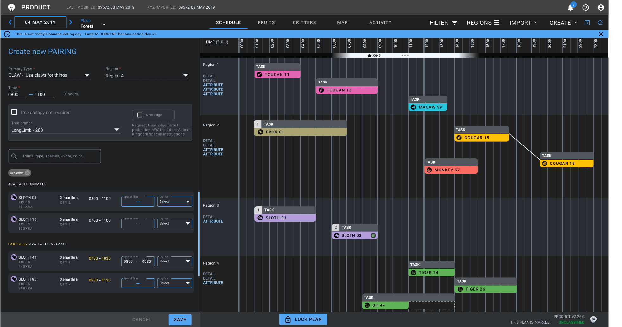This screenshot has width=622, height=327.
Task: Click the MONKEY 57 icon
Action: 429,170
